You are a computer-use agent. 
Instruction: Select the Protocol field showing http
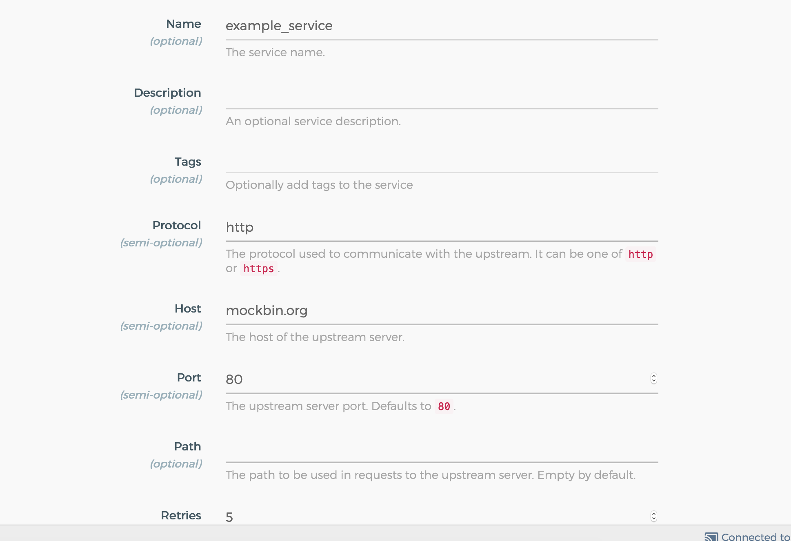442,227
